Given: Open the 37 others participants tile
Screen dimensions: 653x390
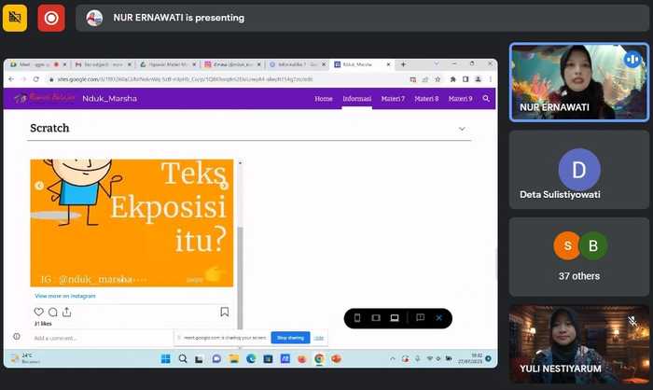Looking at the screenshot, I should click(579, 257).
